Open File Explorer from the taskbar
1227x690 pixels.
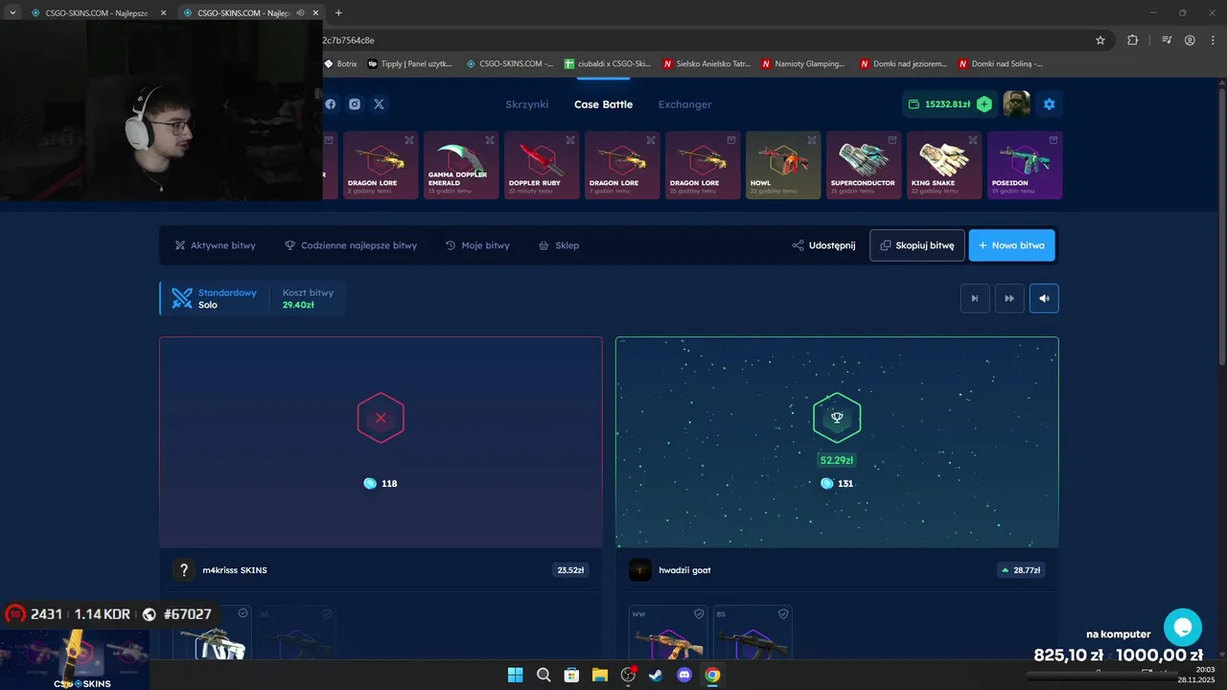point(599,675)
